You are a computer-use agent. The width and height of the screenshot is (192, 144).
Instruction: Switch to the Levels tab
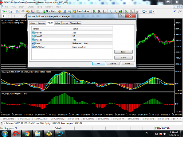65,23
